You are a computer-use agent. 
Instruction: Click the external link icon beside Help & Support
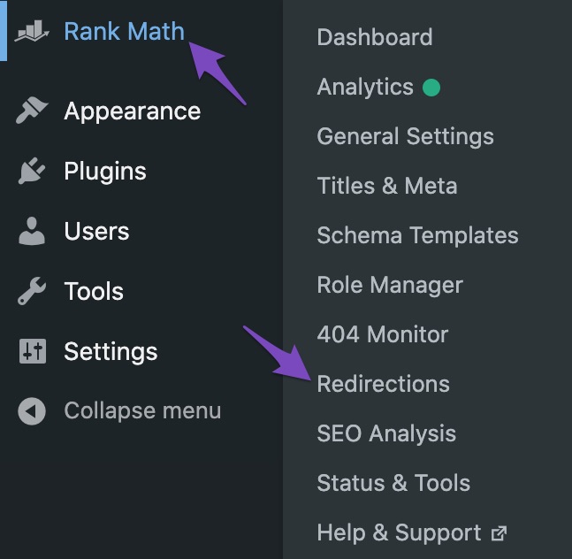point(500,533)
